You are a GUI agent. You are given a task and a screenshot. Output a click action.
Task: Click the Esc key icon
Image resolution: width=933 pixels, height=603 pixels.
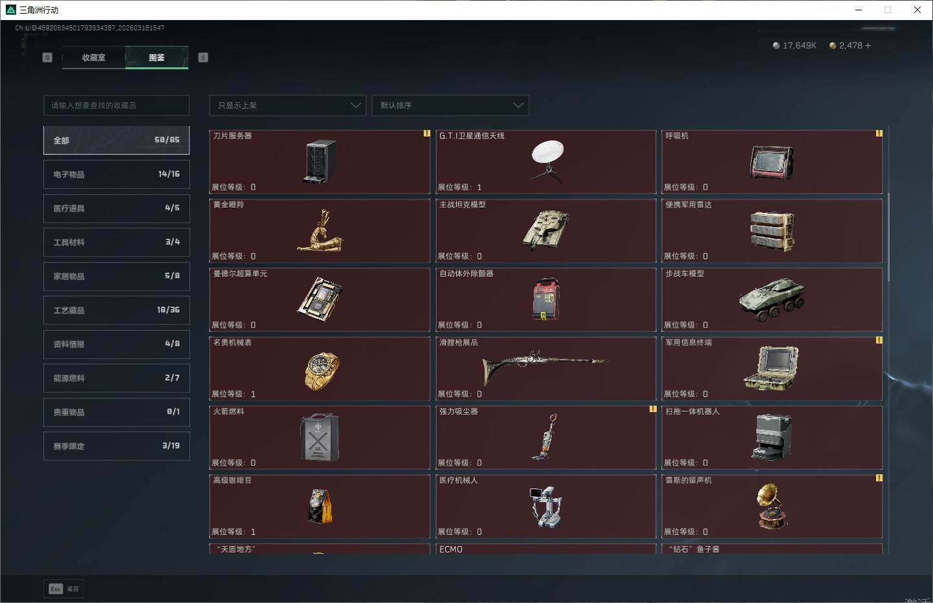(x=56, y=589)
